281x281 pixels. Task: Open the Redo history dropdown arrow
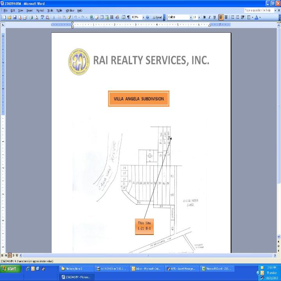[x=86, y=18]
